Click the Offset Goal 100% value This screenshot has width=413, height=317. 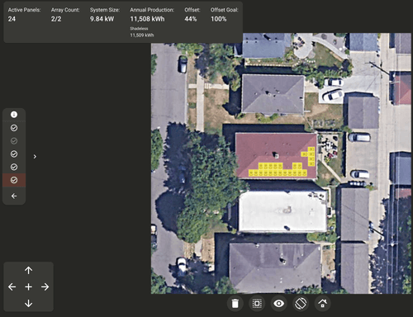tap(219, 19)
